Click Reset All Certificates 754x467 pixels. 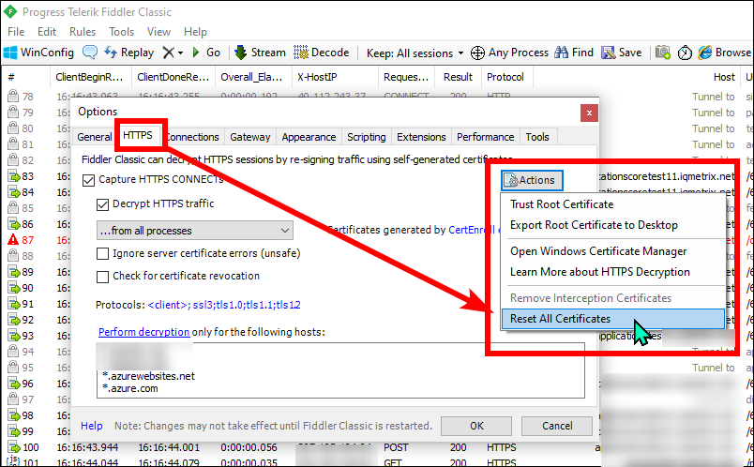613,319
